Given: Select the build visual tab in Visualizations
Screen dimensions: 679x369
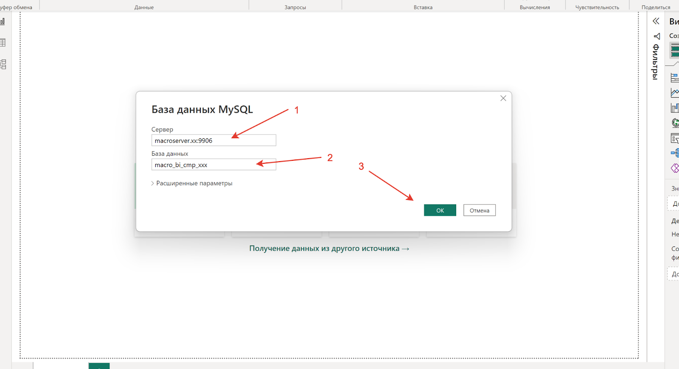Looking at the screenshot, I should (x=674, y=50).
